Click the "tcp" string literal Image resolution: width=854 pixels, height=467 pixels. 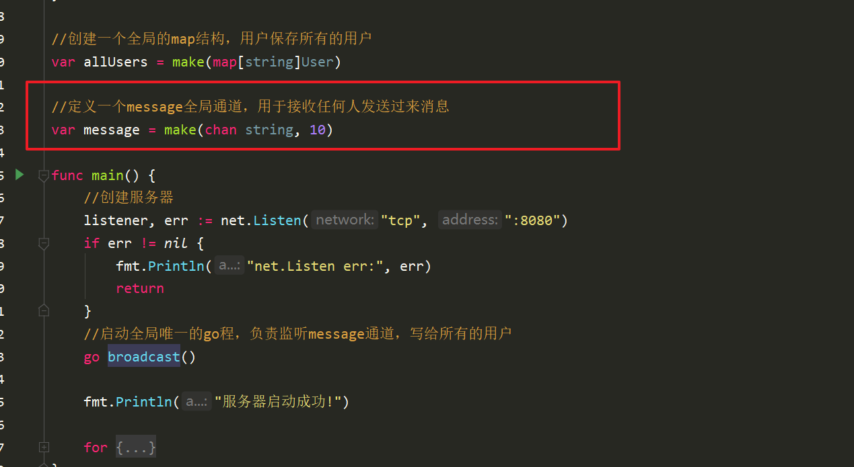402,220
